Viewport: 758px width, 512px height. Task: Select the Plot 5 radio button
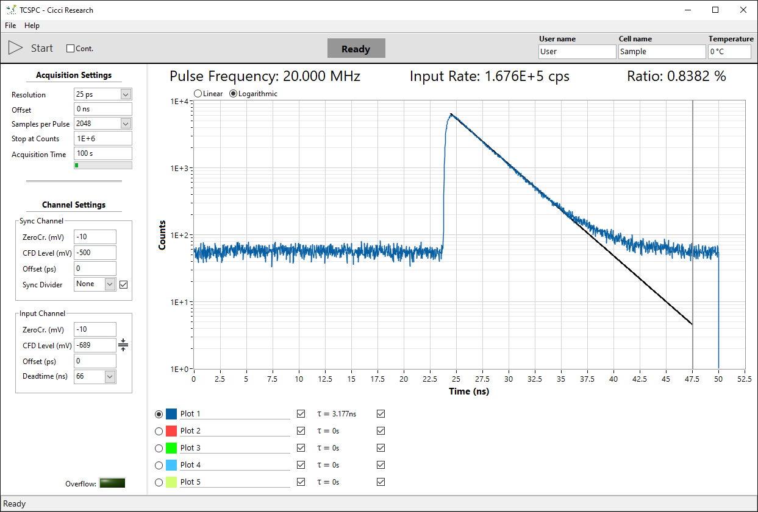point(159,482)
